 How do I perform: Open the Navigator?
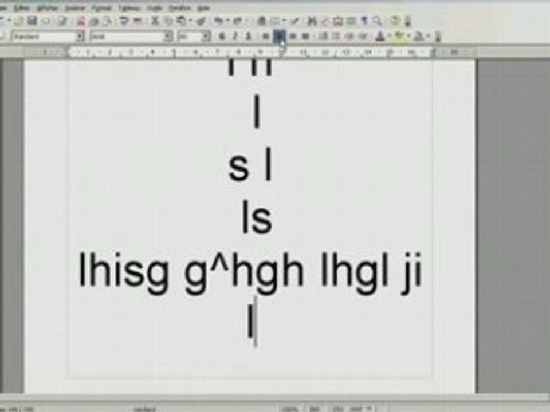pos(325,21)
